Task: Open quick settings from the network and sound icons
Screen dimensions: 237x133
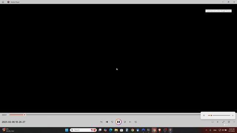Action: [223, 130]
